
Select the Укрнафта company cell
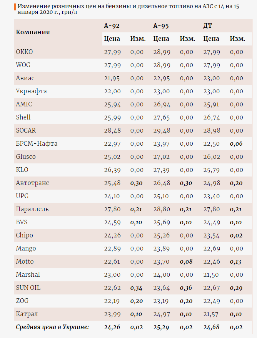pos(32,91)
